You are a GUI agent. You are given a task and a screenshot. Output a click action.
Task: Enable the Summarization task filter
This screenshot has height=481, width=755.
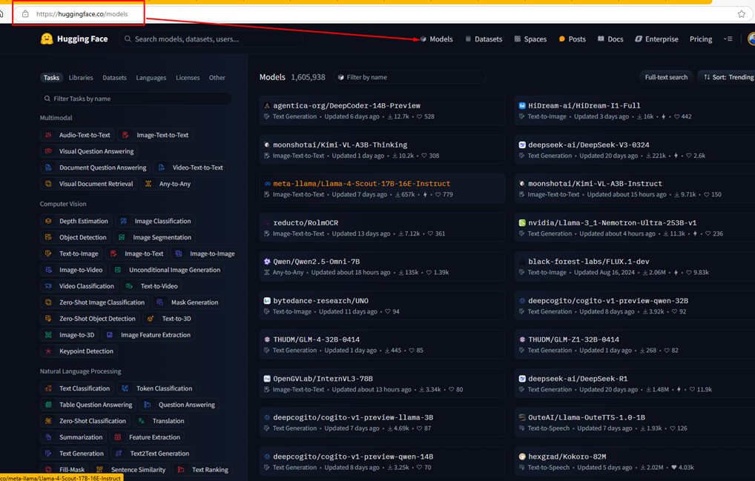click(75, 437)
